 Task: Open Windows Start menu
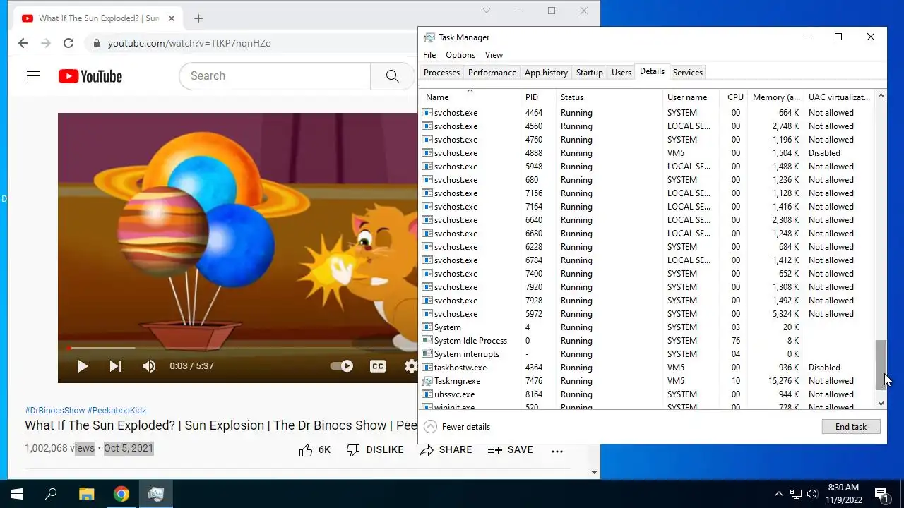17,494
